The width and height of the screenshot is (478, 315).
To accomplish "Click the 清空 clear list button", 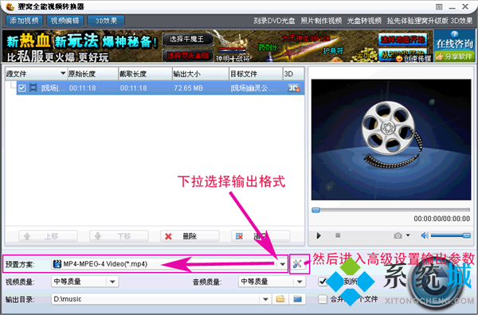I will (261, 236).
